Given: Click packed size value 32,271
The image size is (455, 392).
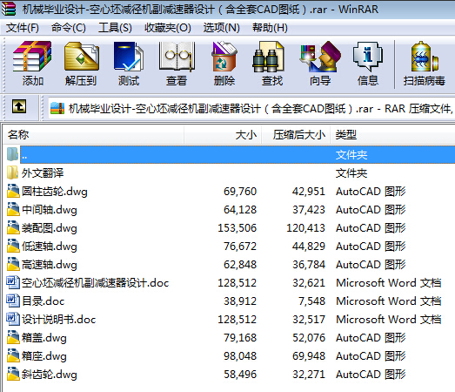Looking at the screenshot, I should [x=309, y=375].
